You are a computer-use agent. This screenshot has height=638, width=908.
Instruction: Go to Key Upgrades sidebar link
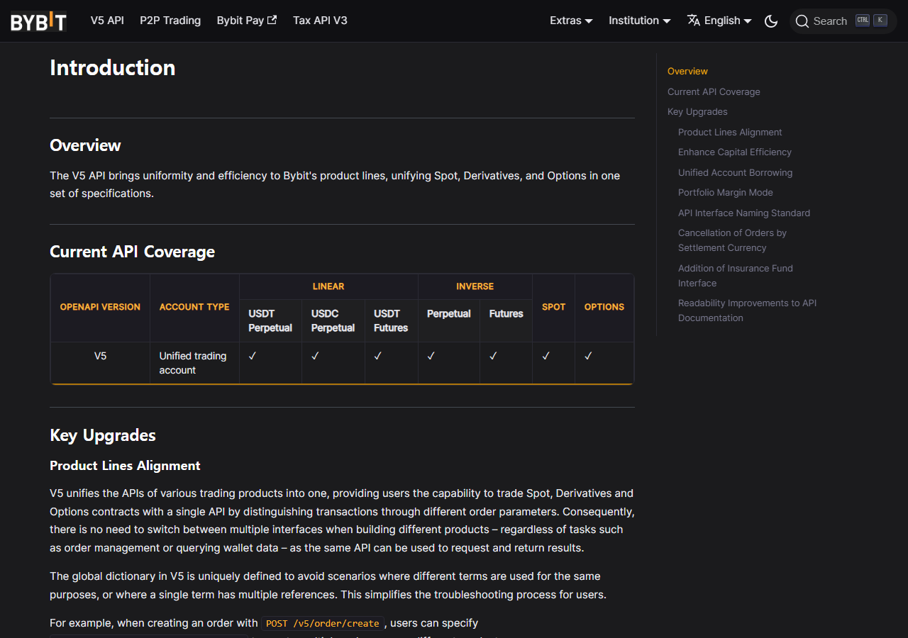(697, 111)
